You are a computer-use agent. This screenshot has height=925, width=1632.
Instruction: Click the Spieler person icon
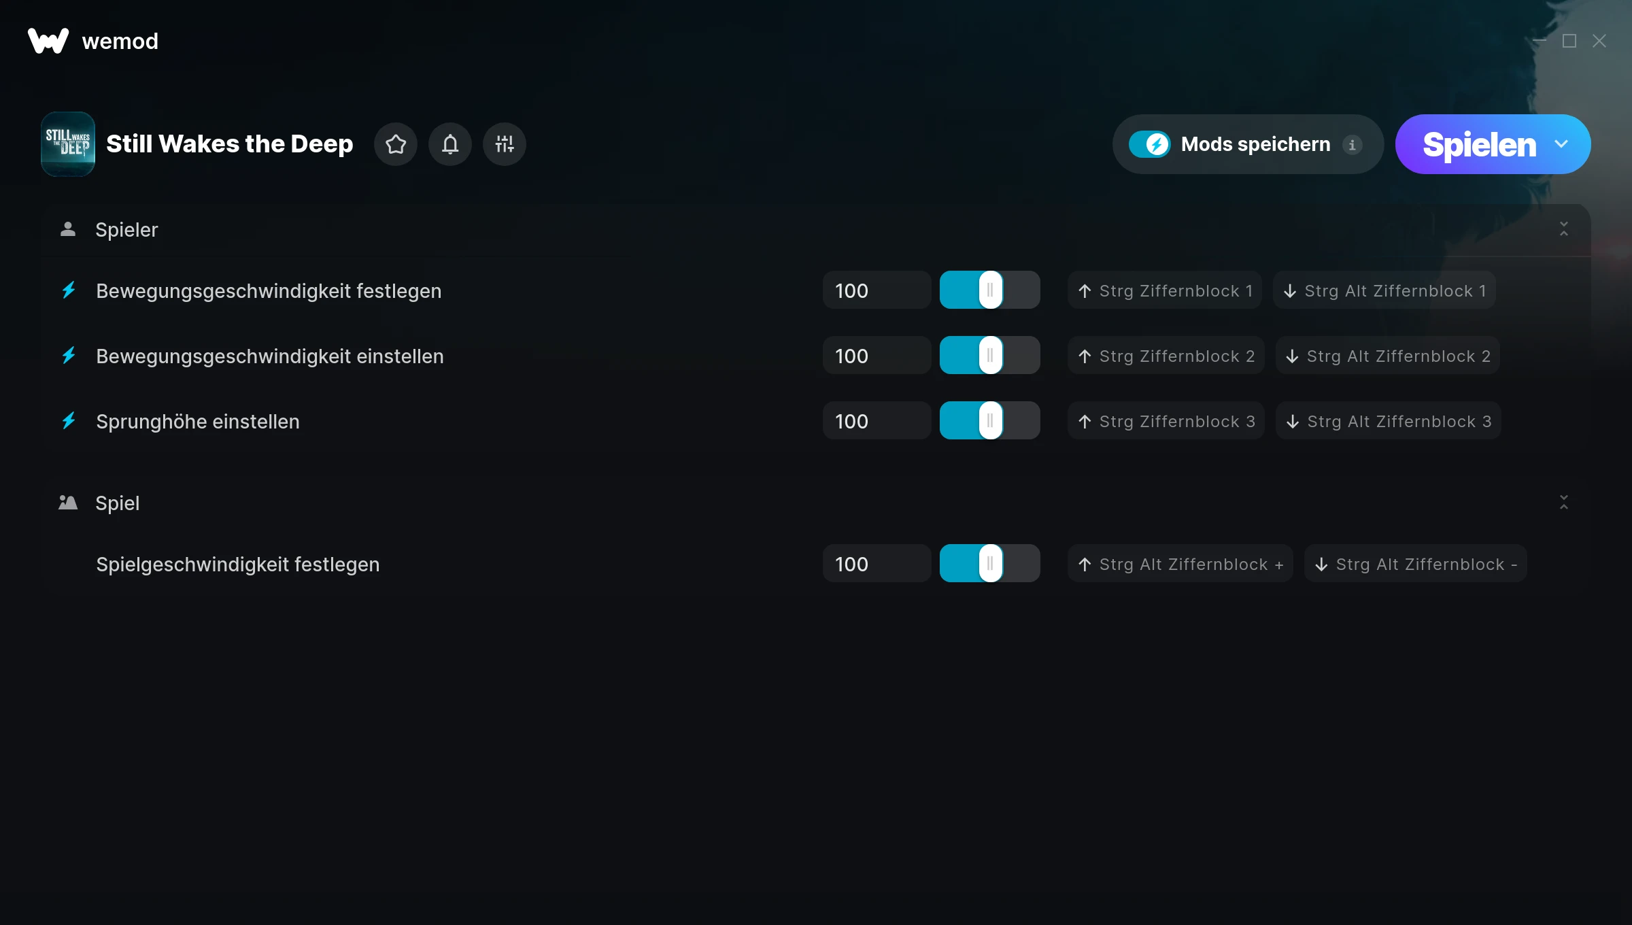coord(68,229)
